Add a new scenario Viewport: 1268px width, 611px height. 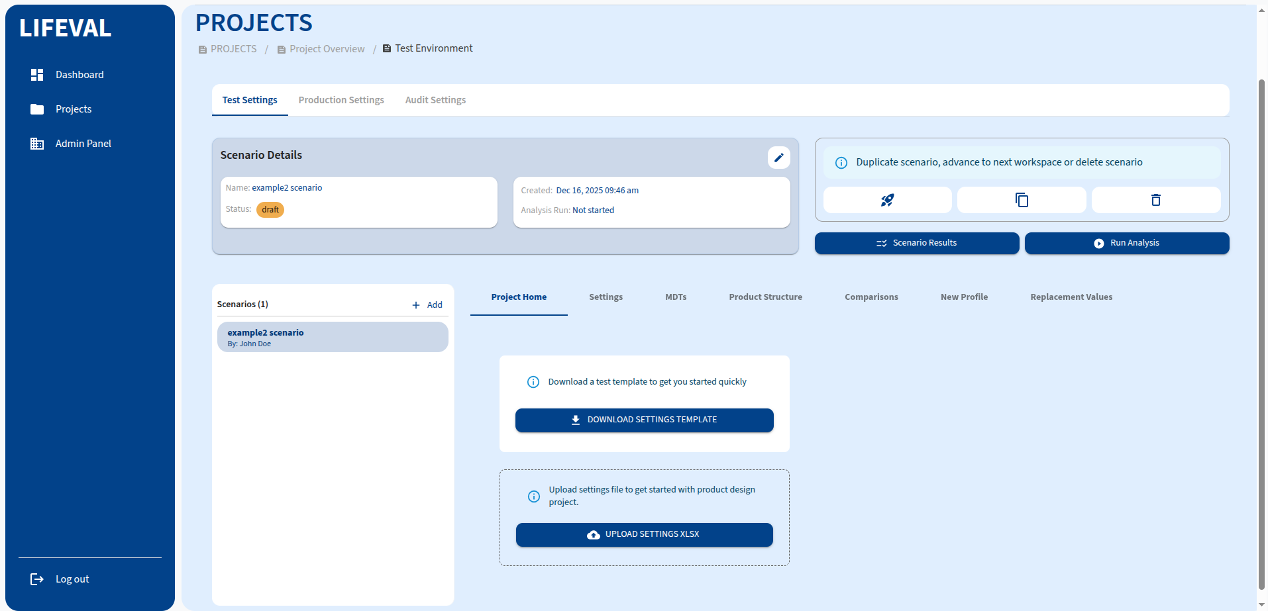pyautogui.click(x=427, y=305)
